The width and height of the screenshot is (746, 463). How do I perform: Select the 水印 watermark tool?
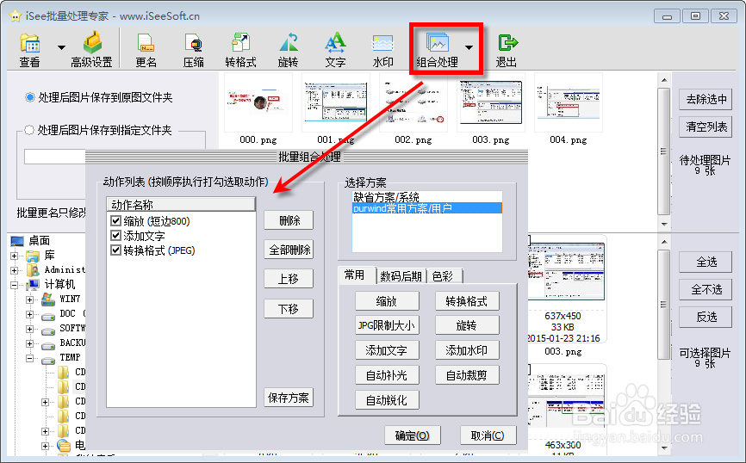tap(383, 50)
